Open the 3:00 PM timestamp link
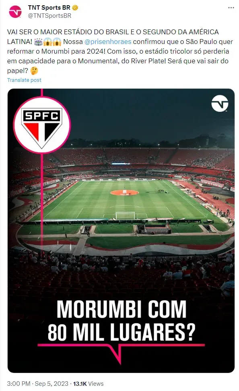Image resolution: width=239 pixels, height=391 pixels. point(19,383)
